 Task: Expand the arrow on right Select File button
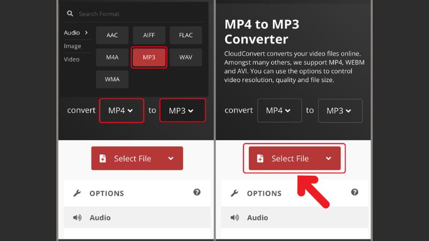pos(329,159)
